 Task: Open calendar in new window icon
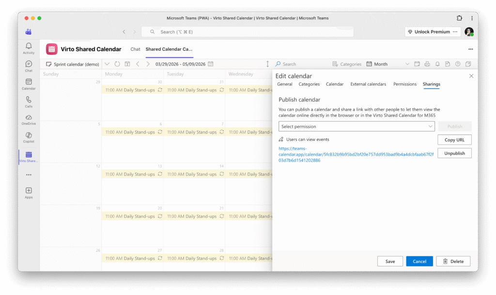468,64
